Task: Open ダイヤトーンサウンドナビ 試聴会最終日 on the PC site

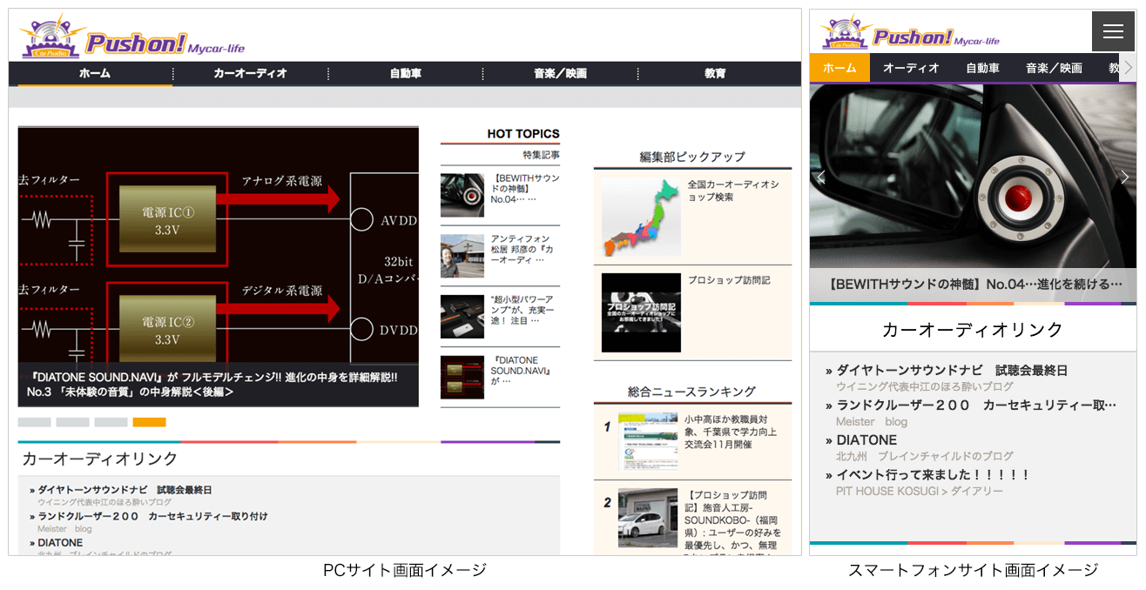Action: pyautogui.click(x=125, y=490)
